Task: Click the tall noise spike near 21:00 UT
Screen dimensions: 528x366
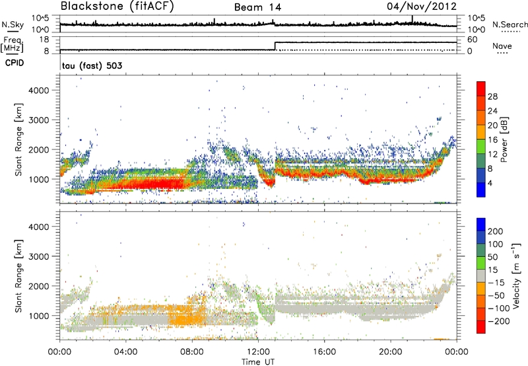Action: tap(412, 20)
